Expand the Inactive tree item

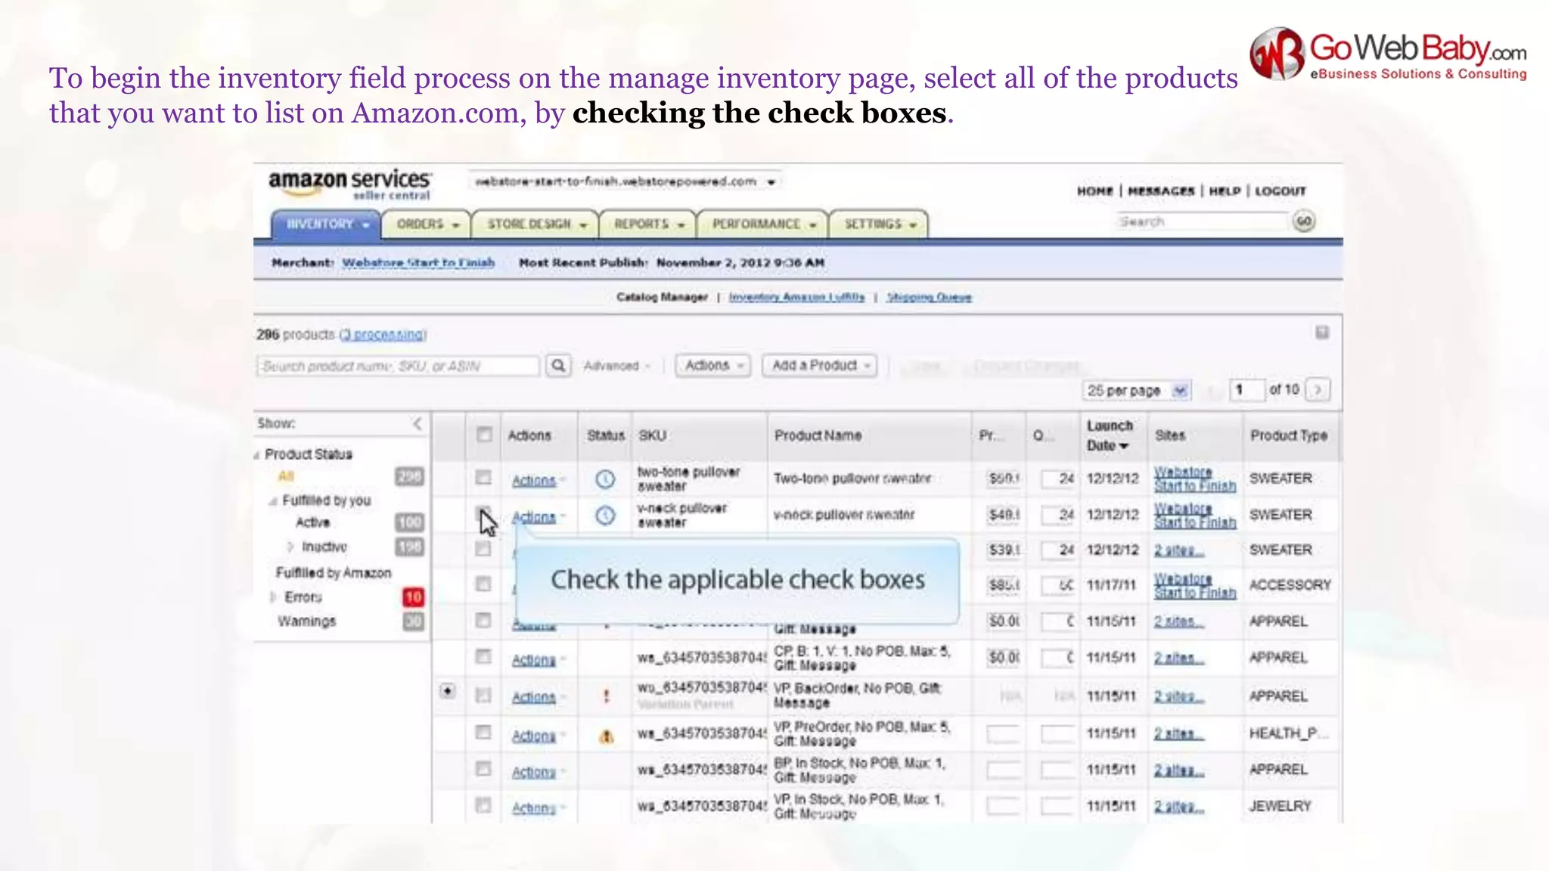(290, 547)
